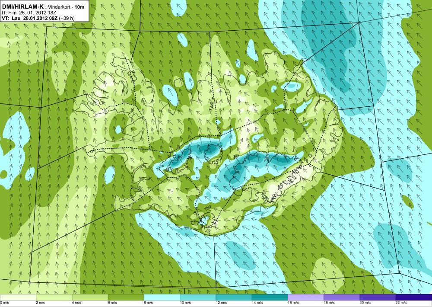This screenshot has width=432, height=307.
Task: Click the DMI/HIRLAM-K model title
Action: (22, 7)
